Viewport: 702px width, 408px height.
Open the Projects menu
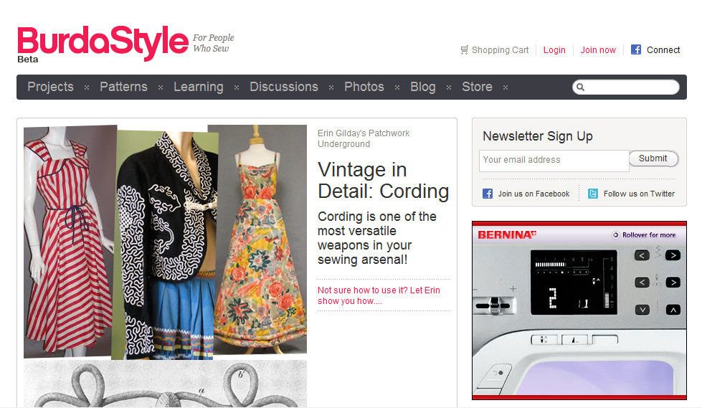point(51,87)
